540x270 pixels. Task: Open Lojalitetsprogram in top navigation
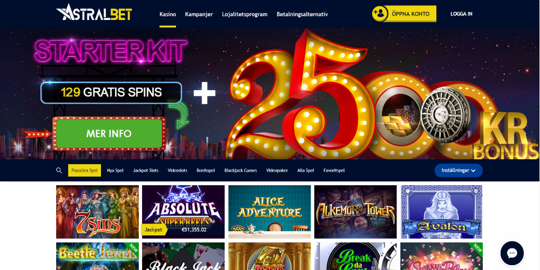pyautogui.click(x=245, y=15)
